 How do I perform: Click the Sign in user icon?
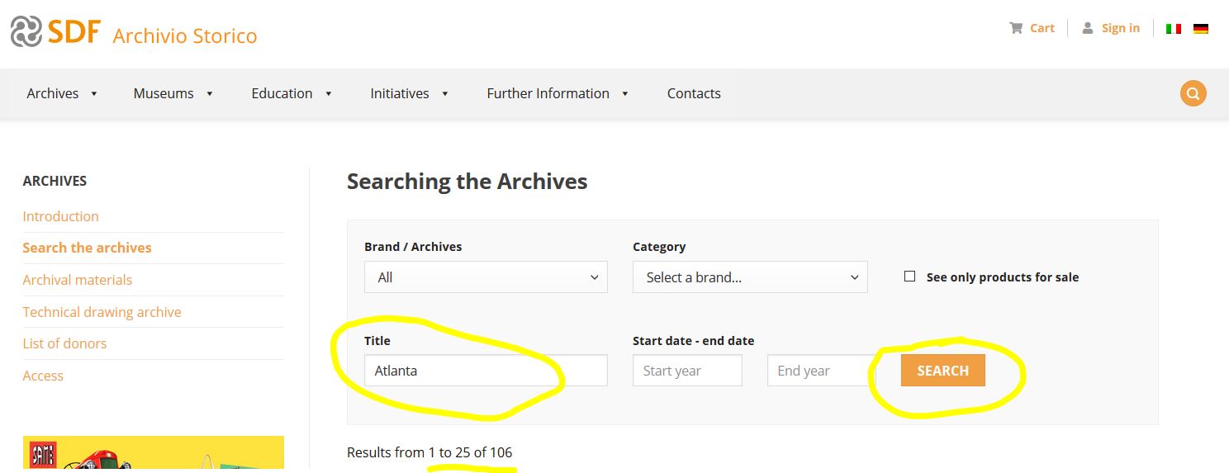pos(1088,28)
